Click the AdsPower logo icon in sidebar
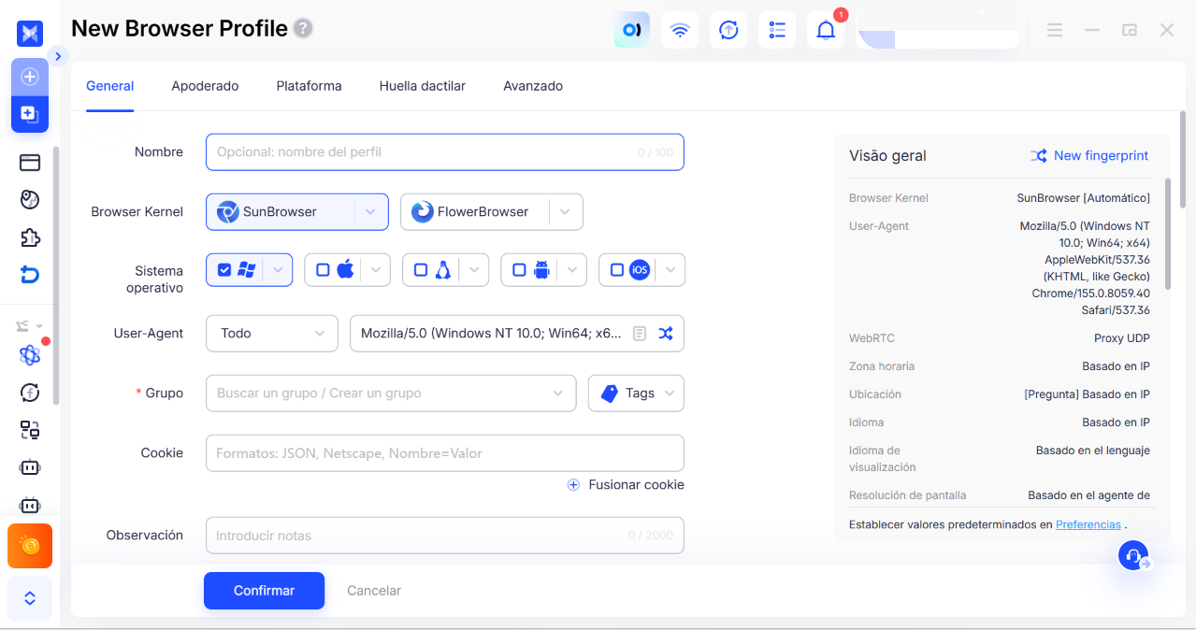The height and width of the screenshot is (630, 1196). [30, 34]
